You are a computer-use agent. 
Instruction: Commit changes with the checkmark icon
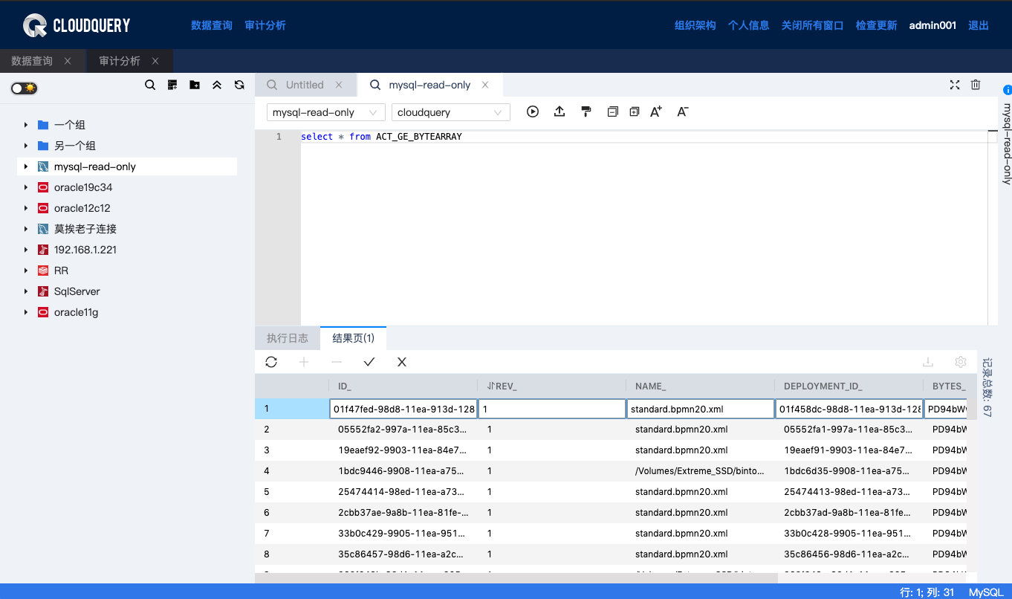[x=369, y=362]
